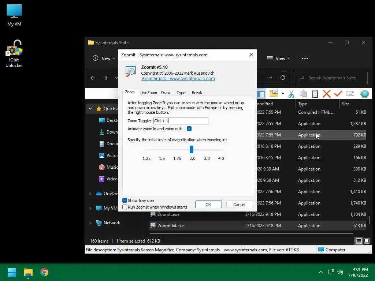
Task: Launch Google Chrome from the taskbar
Action: point(44,272)
